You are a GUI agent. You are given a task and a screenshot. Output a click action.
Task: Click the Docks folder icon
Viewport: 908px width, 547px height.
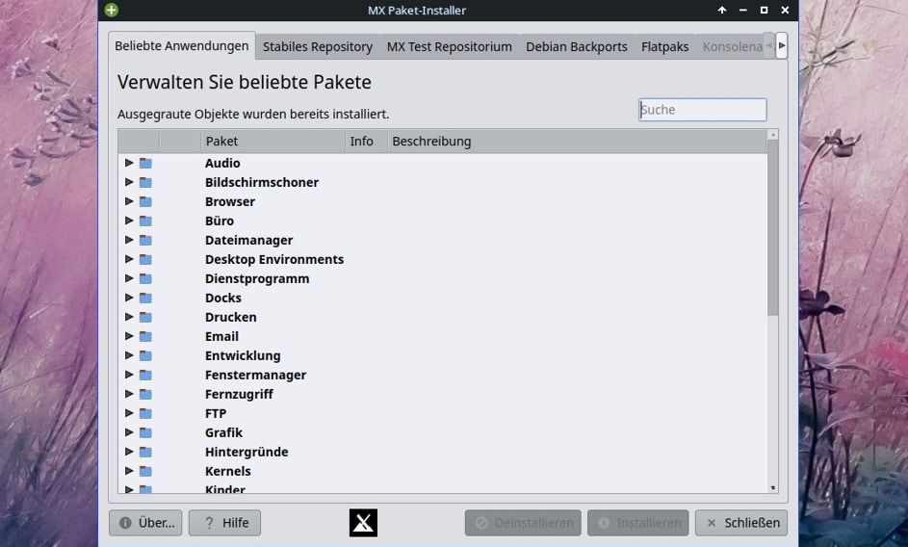pyautogui.click(x=145, y=299)
